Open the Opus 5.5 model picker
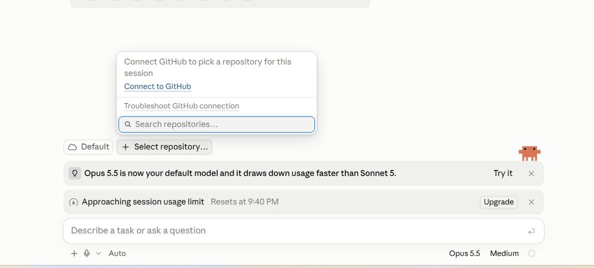 tap(464, 253)
